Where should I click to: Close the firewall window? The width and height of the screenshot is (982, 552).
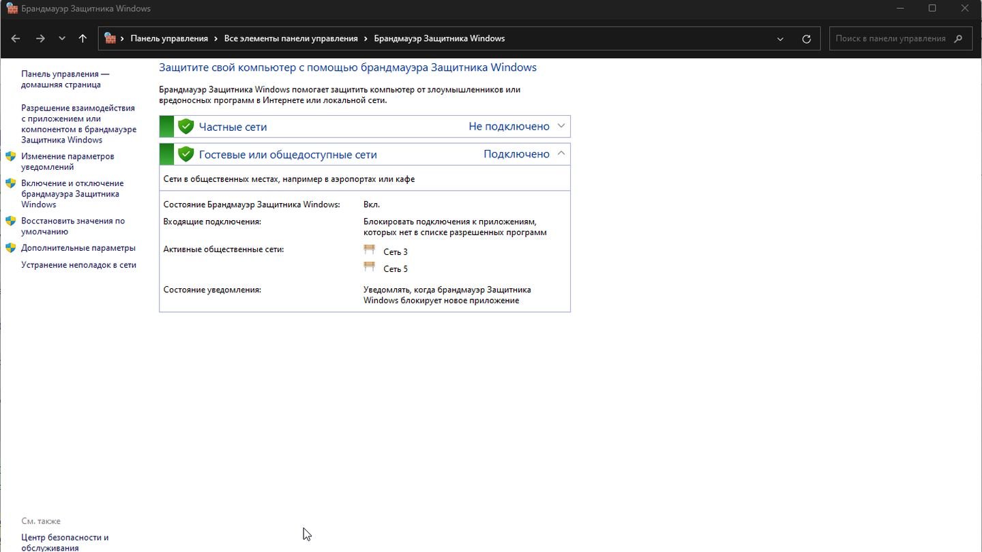[x=964, y=8]
